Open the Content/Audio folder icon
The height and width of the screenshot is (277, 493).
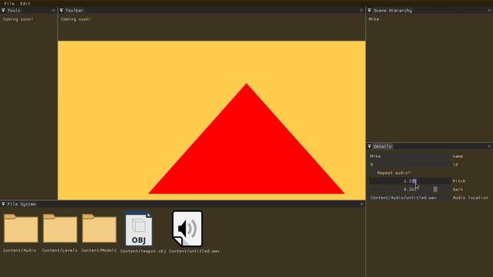(21, 229)
